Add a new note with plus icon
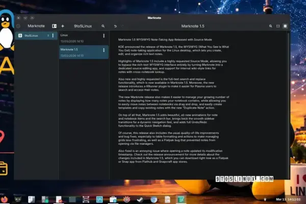306x204 pixels. pos(63,26)
